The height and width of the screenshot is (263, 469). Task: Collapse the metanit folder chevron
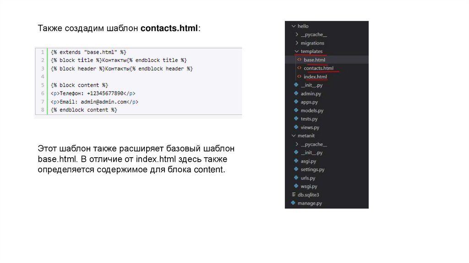tap(293, 136)
